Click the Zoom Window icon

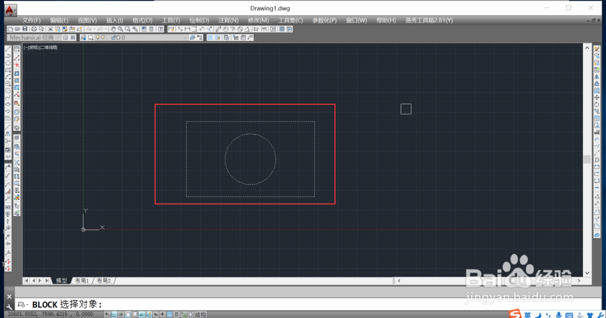click(128, 29)
